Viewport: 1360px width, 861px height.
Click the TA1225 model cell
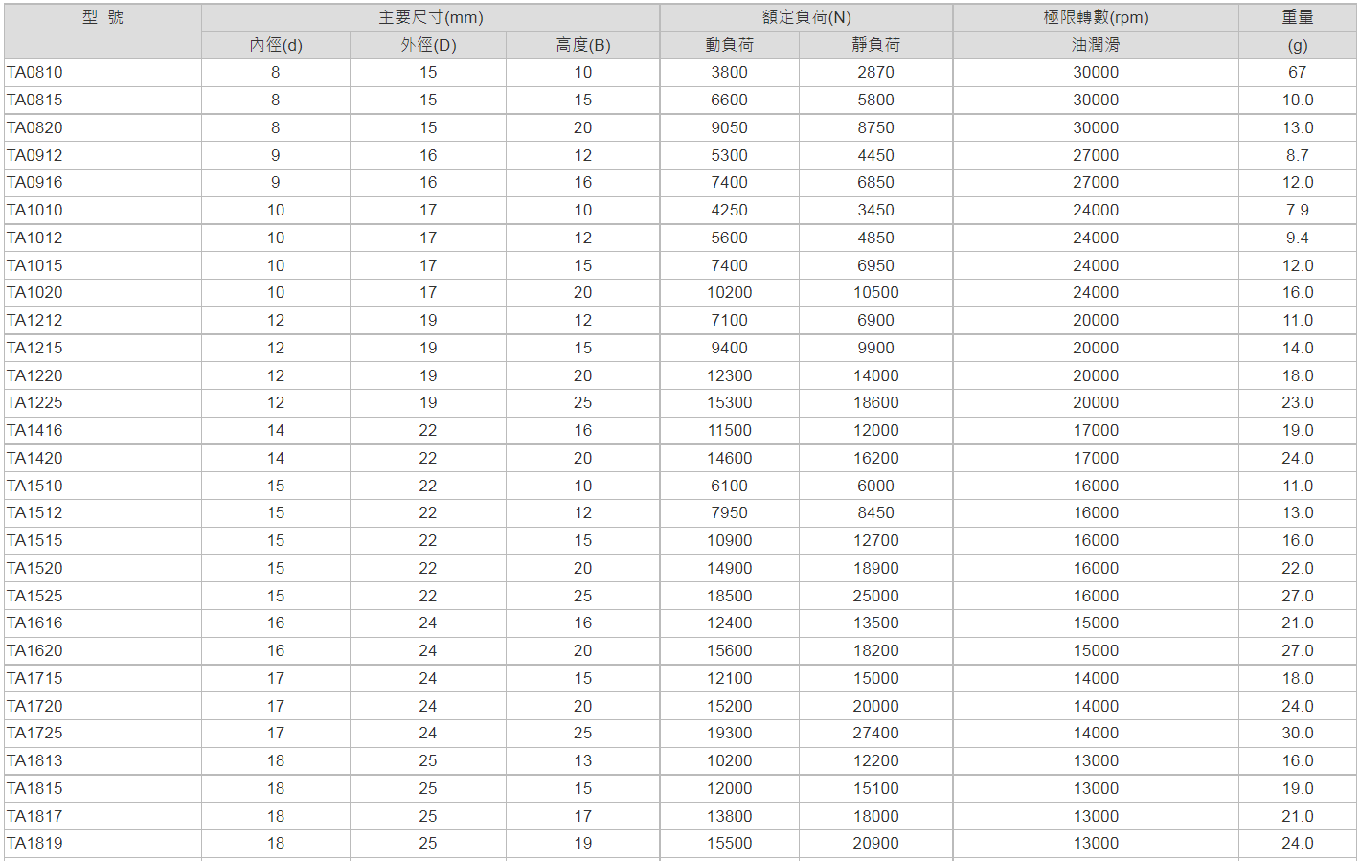[x=34, y=403]
